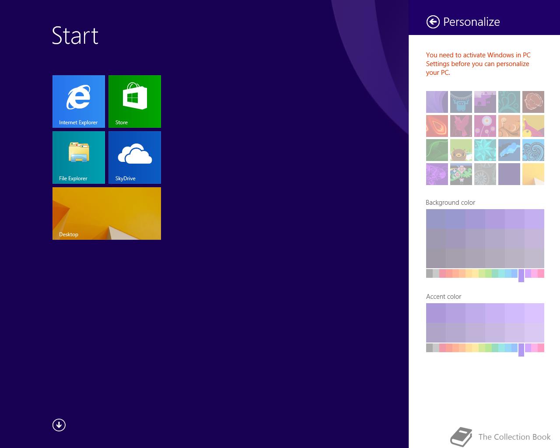Viewport: 560px width, 448px height.
Task: Choose the pink dandelion flowers pattern
Action: [x=485, y=126]
